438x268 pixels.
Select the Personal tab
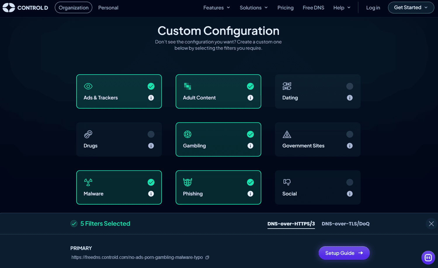(108, 8)
